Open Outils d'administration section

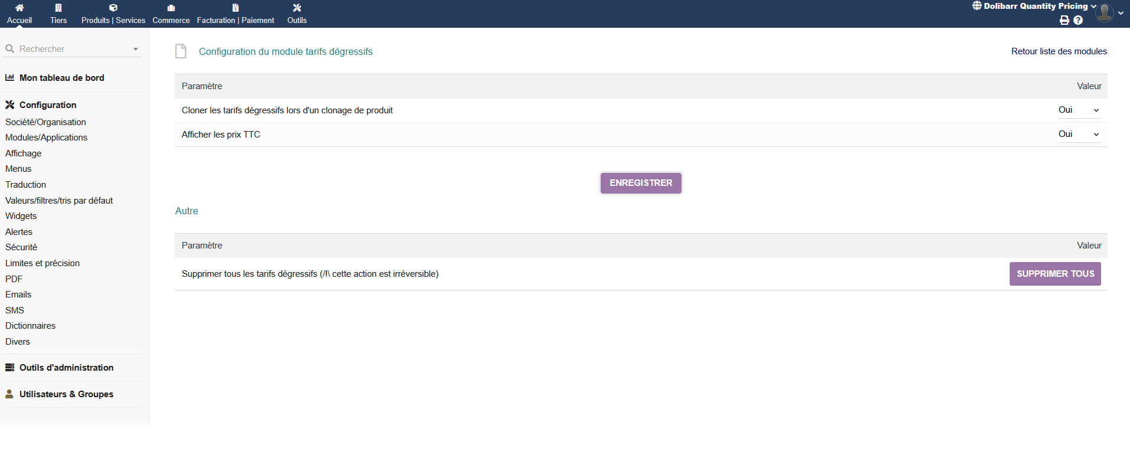coord(66,367)
